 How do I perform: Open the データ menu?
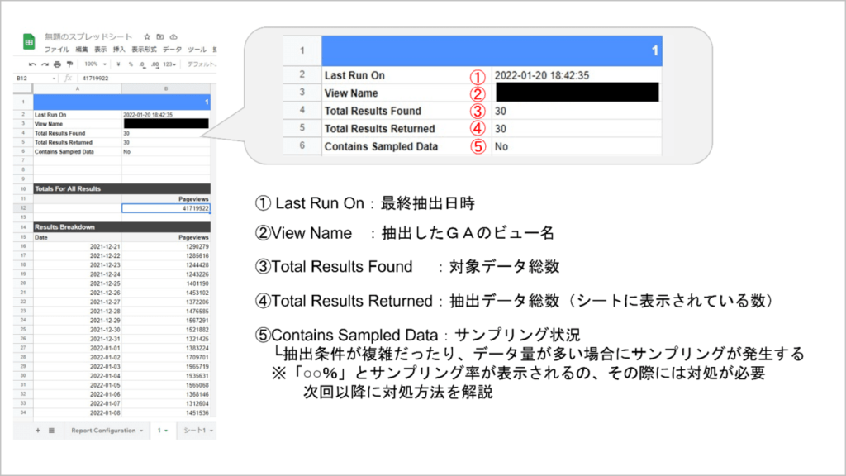coord(171,50)
